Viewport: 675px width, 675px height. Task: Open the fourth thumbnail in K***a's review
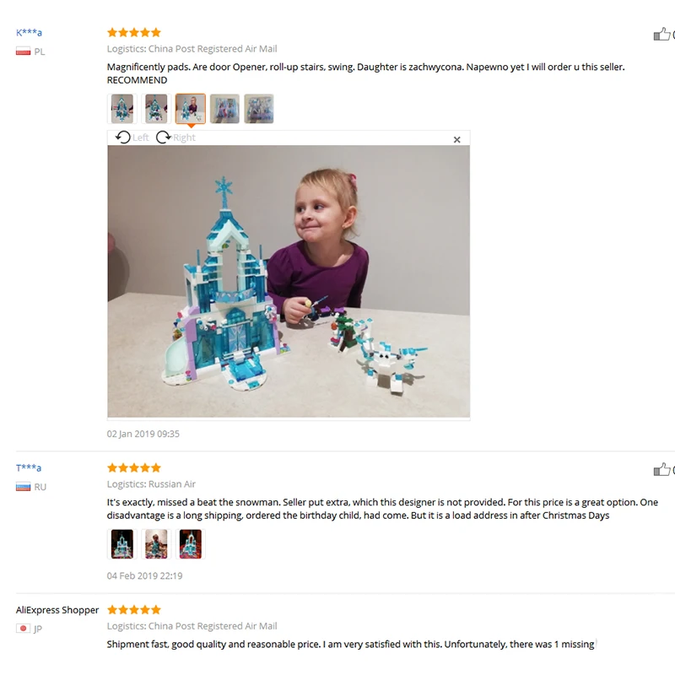coord(224,109)
